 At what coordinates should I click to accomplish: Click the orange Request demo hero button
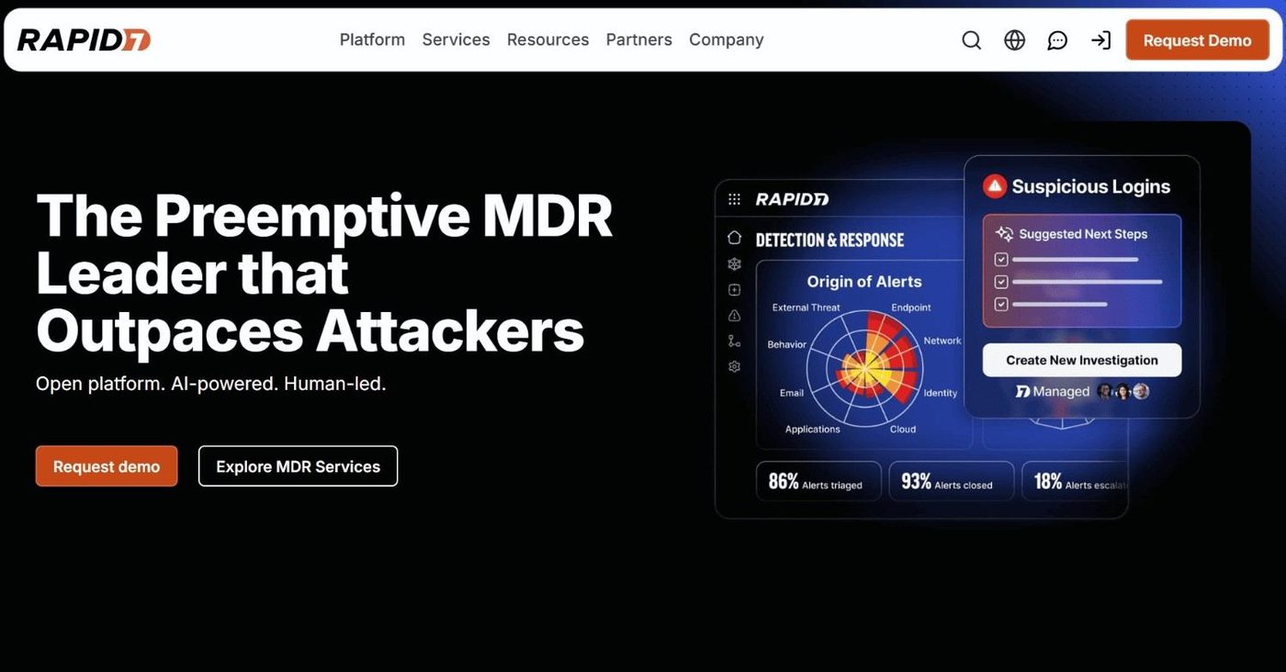click(107, 466)
